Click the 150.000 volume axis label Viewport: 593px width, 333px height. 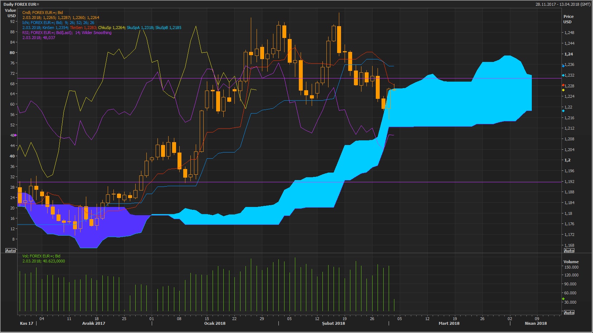tap(571, 267)
